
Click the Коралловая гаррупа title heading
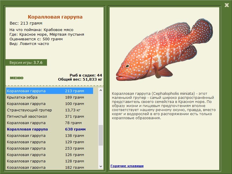pyautogui.click(x=55, y=17)
